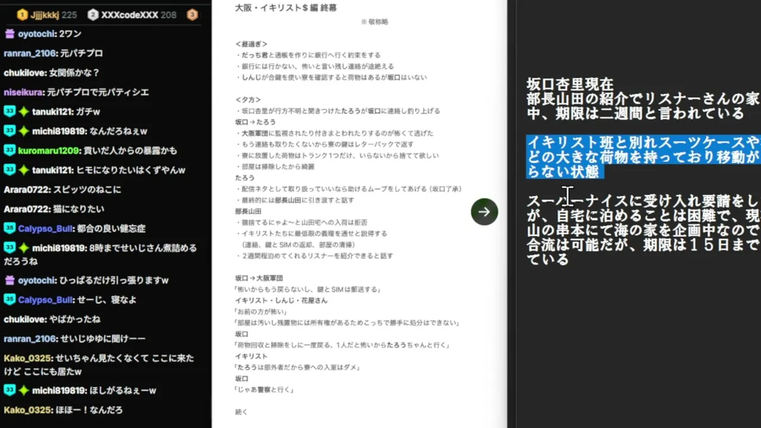Click the スーパーナイス paragraph in the right panel
Viewport: 761px width, 428px height.
pyautogui.click(x=643, y=230)
